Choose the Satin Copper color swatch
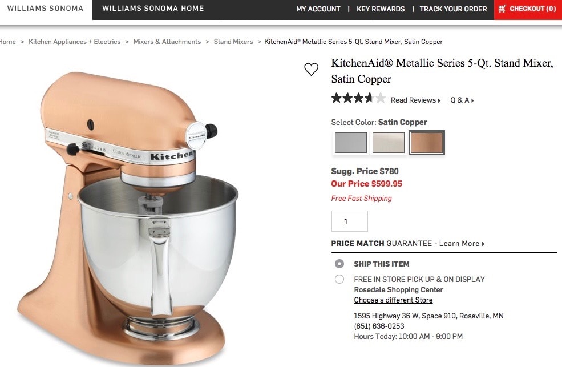The height and width of the screenshot is (367, 562). 427,143
